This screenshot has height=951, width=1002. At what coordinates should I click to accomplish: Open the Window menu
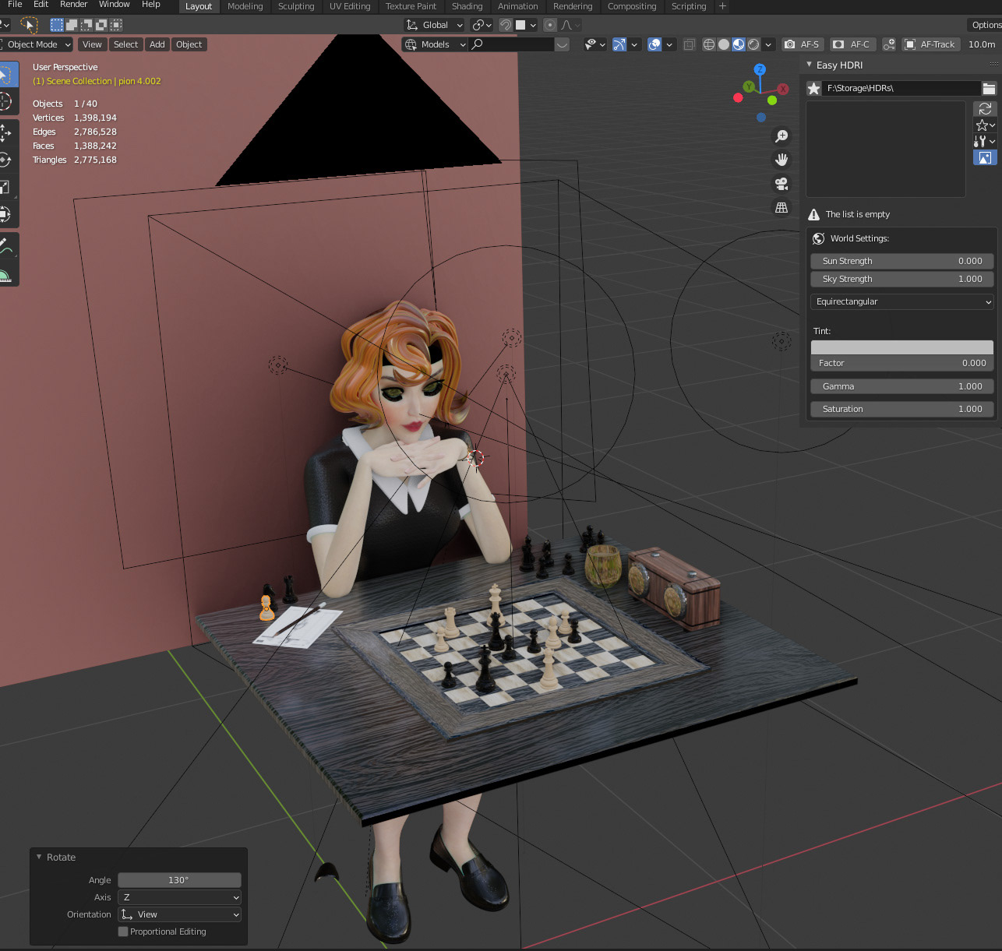pyautogui.click(x=114, y=5)
